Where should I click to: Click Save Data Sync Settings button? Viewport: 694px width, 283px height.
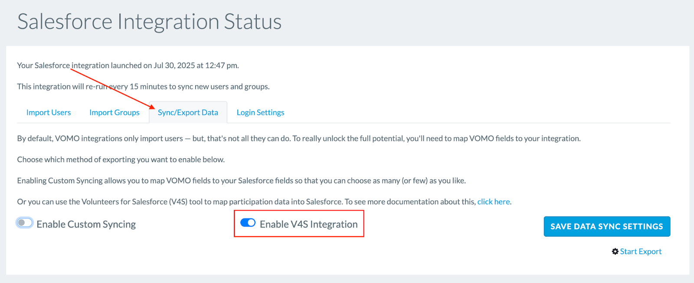[x=607, y=226]
